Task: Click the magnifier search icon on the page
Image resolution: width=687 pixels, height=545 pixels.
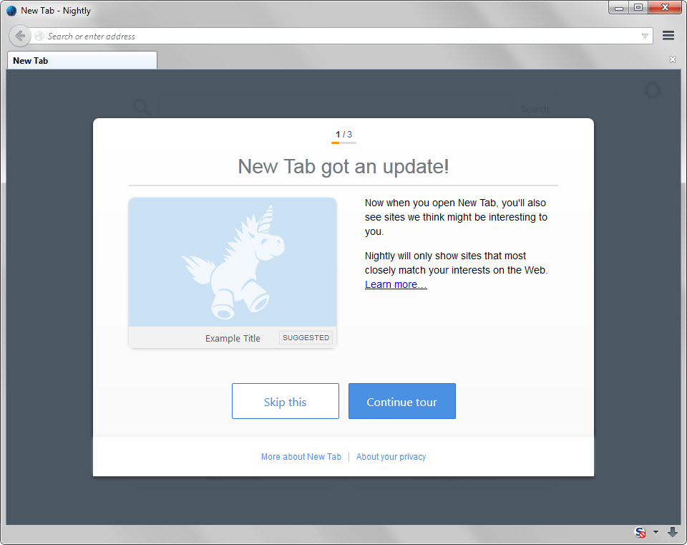Action: click(142, 107)
